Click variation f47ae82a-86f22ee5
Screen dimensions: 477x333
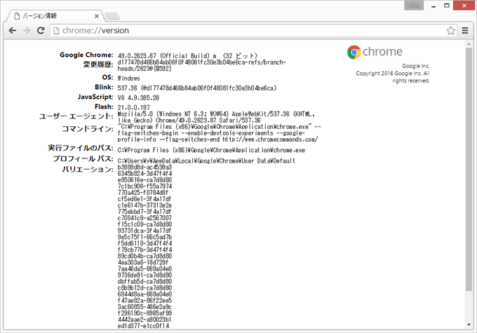145,301
